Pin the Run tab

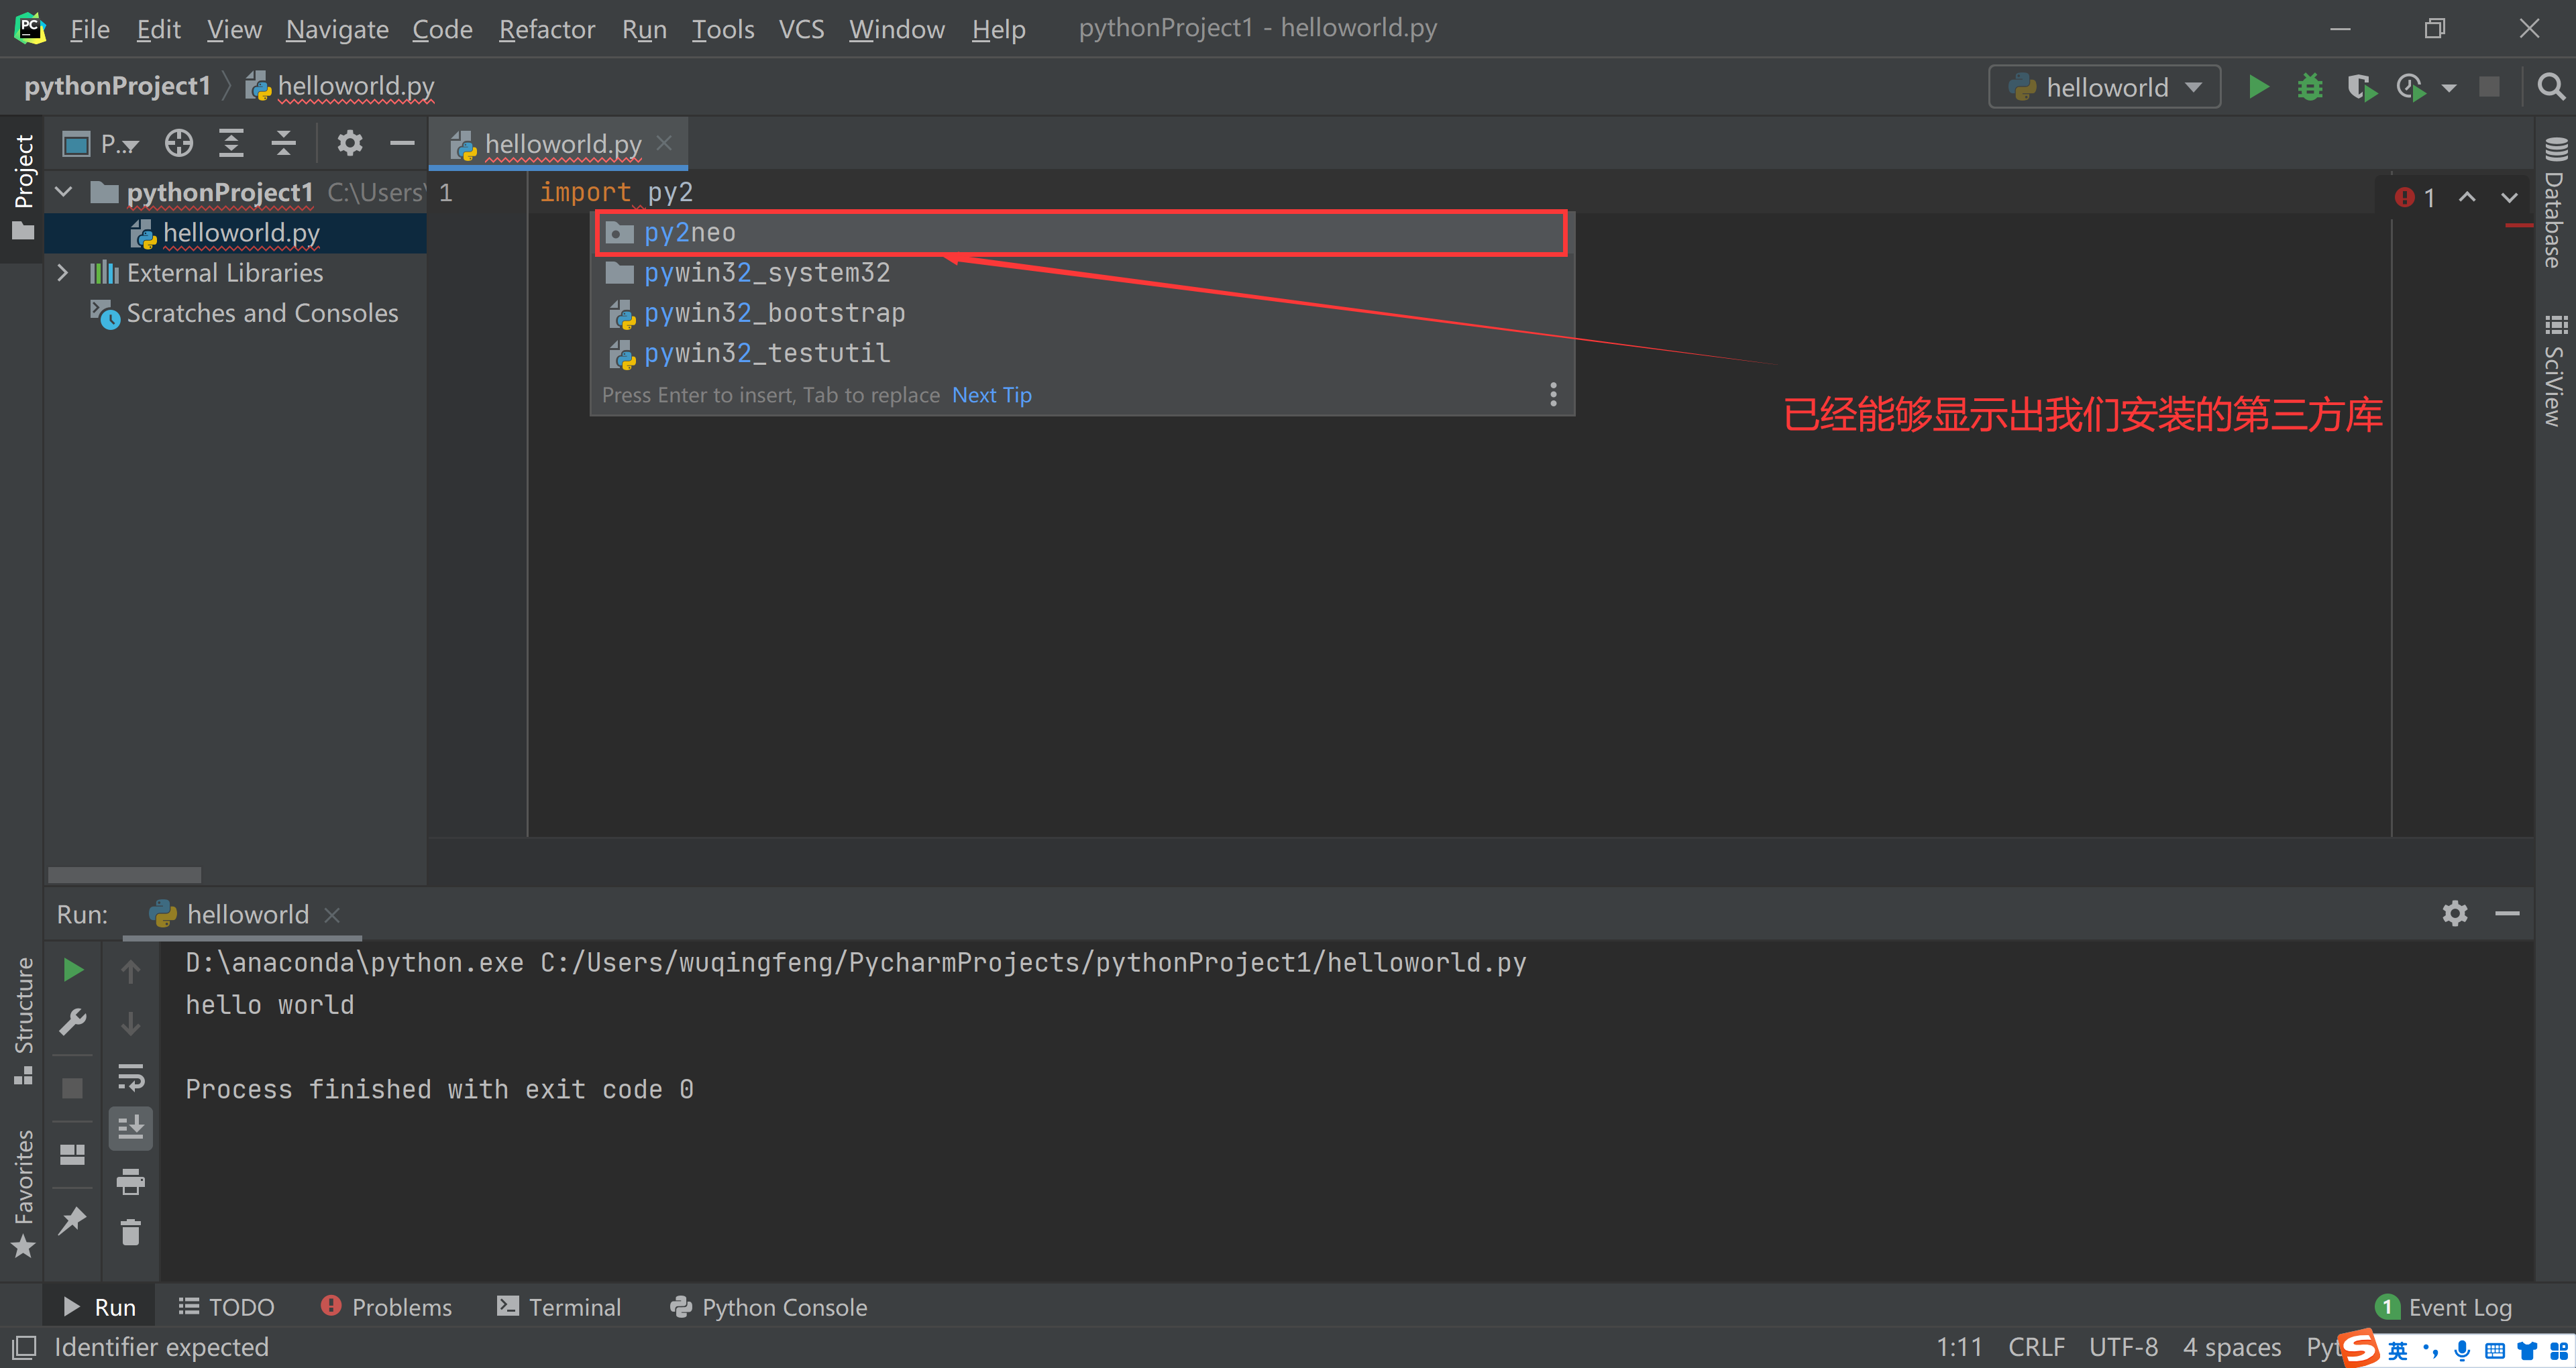(72, 1220)
